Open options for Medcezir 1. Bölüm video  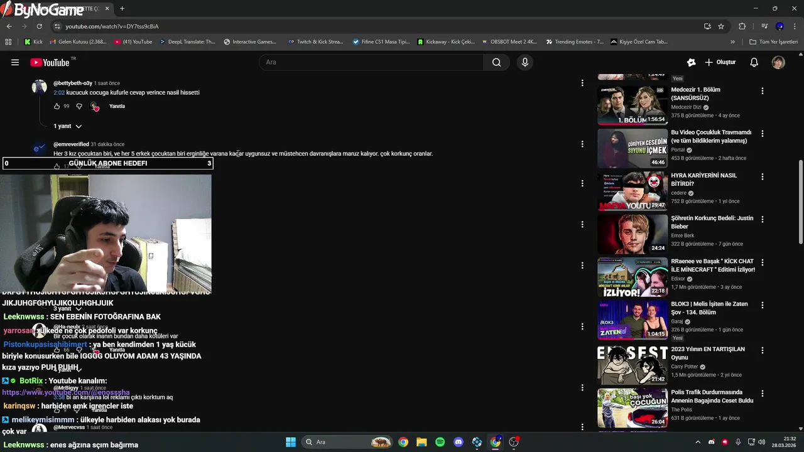(x=763, y=91)
